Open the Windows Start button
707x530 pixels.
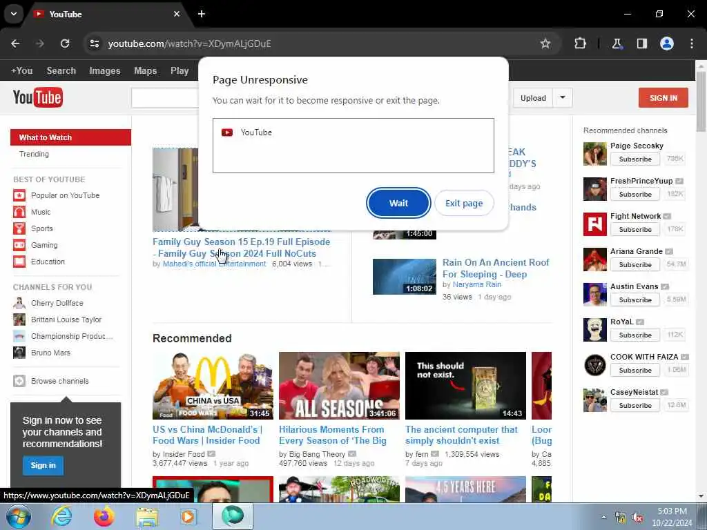point(18,516)
